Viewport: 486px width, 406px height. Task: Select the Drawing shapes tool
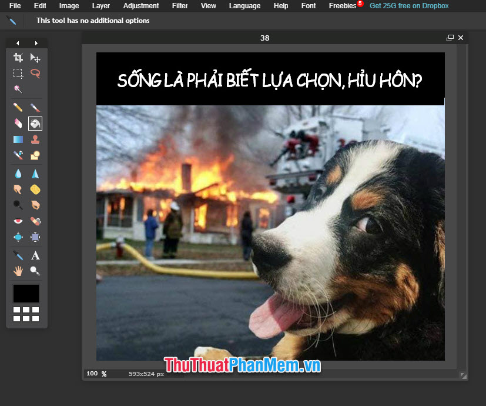click(x=35, y=155)
